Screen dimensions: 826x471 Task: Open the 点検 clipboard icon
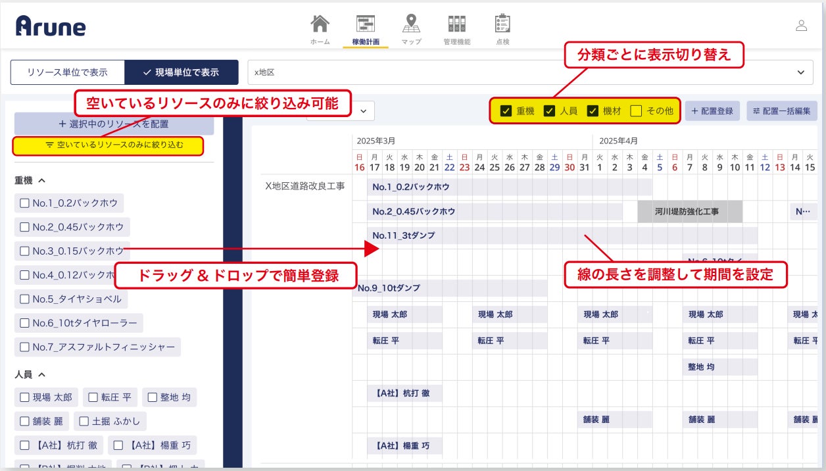click(x=502, y=24)
